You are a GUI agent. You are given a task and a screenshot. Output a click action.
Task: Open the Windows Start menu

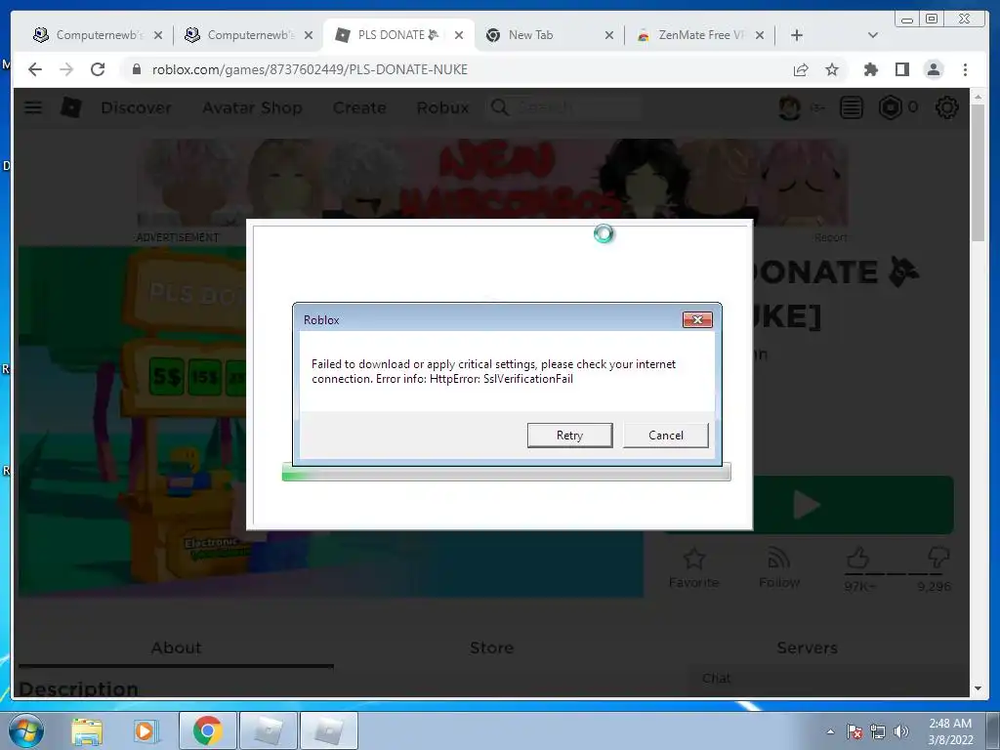(x=26, y=730)
